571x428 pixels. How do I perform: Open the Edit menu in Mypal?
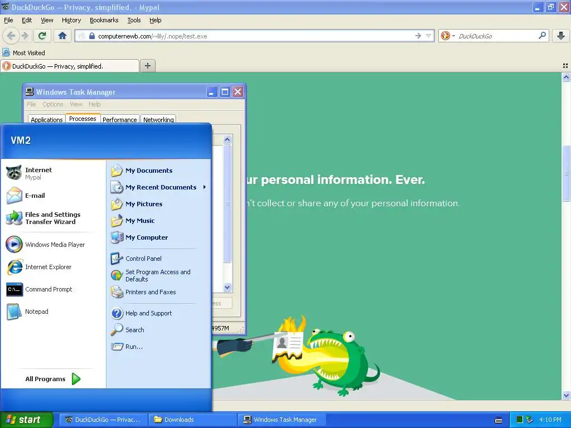tap(27, 20)
